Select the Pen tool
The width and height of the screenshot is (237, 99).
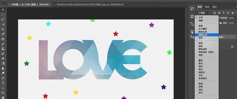pyautogui.click(x=3, y=78)
